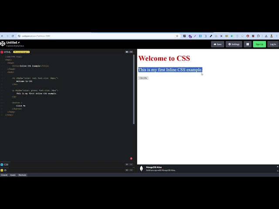Click the red error indicator in HTML editor
Screen dimensions: 279x209
point(131,158)
